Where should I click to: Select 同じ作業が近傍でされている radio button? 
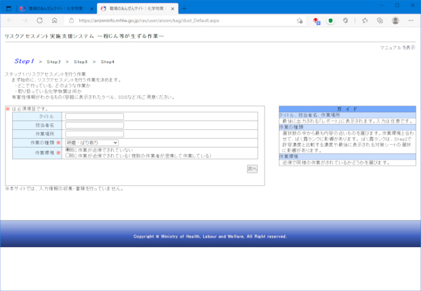pyautogui.click(x=68, y=156)
